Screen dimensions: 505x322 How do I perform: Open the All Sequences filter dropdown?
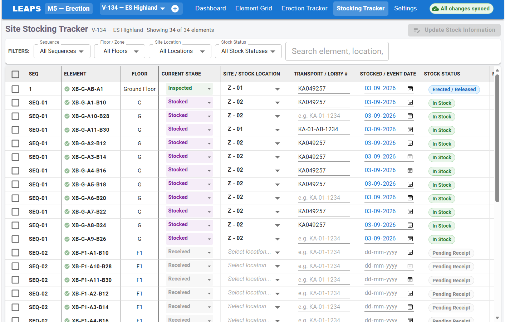[x=62, y=51]
